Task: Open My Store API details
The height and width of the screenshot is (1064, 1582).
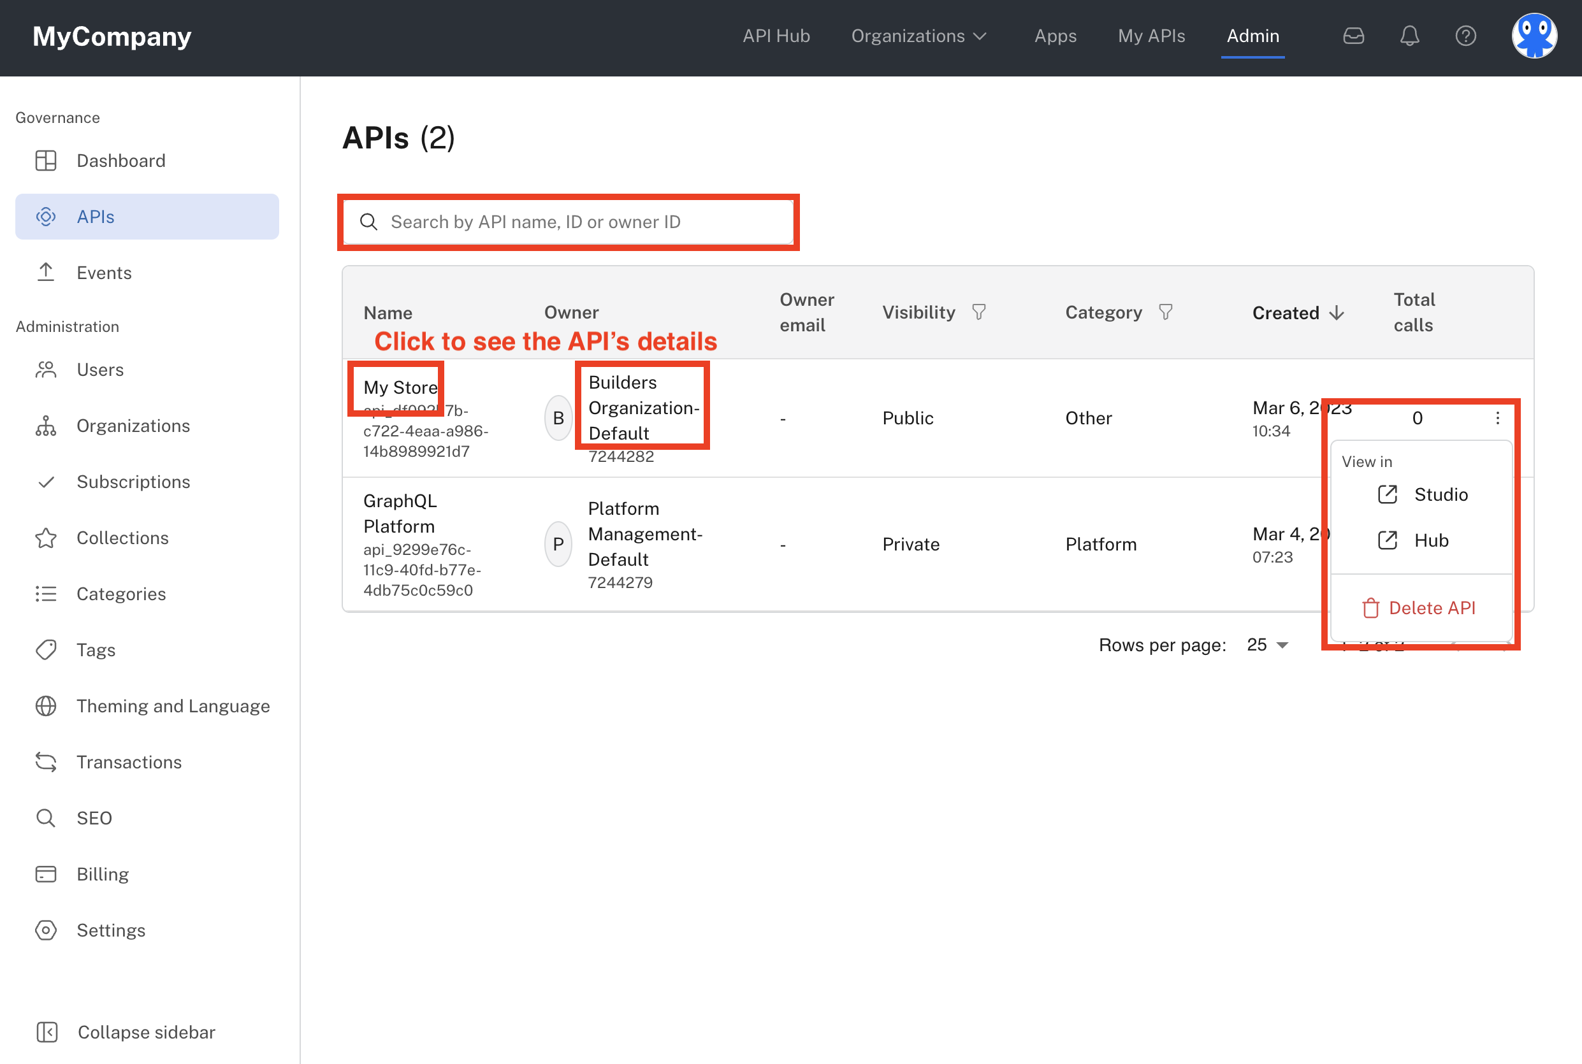Action: click(x=400, y=387)
